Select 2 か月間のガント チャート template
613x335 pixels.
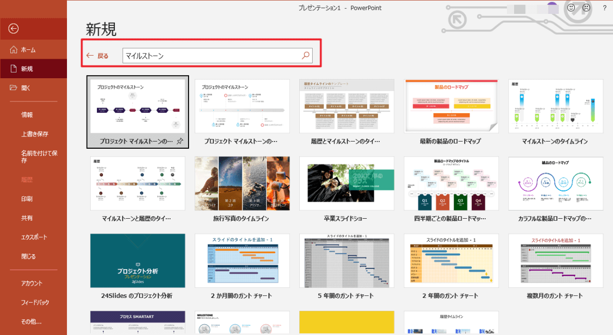click(x=242, y=261)
